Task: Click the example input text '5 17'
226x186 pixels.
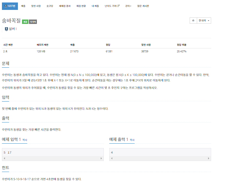Action: coord(7,152)
